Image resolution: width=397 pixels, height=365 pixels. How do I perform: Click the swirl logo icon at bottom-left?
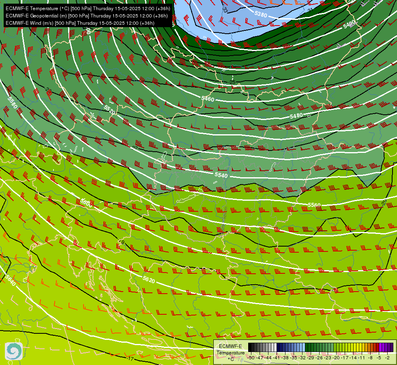coord(14,351)
